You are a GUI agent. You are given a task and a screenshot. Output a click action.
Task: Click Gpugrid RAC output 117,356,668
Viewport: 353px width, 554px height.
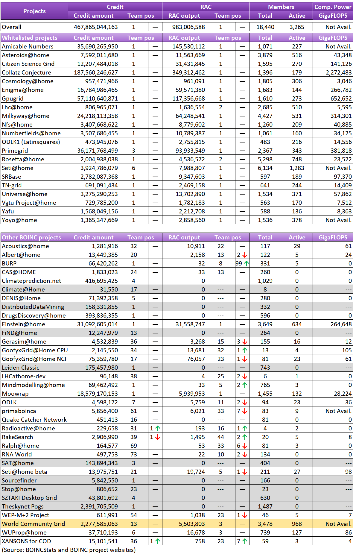pyautogui.click(x=188, y=98)
